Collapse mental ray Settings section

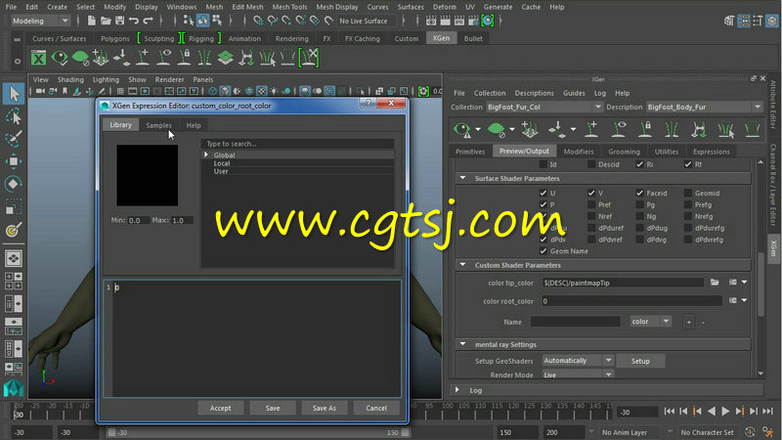462,344
